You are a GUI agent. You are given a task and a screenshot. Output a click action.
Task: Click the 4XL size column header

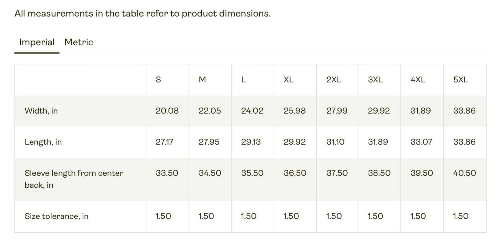click(x=418, y=80)
